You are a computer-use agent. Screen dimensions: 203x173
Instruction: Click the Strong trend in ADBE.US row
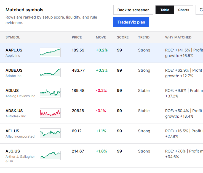(144, 70)
